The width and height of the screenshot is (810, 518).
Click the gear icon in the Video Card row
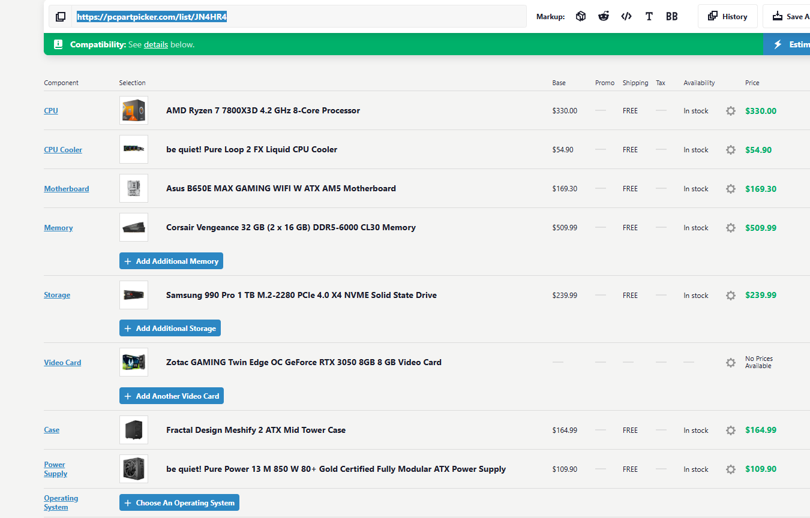point(730,363)
